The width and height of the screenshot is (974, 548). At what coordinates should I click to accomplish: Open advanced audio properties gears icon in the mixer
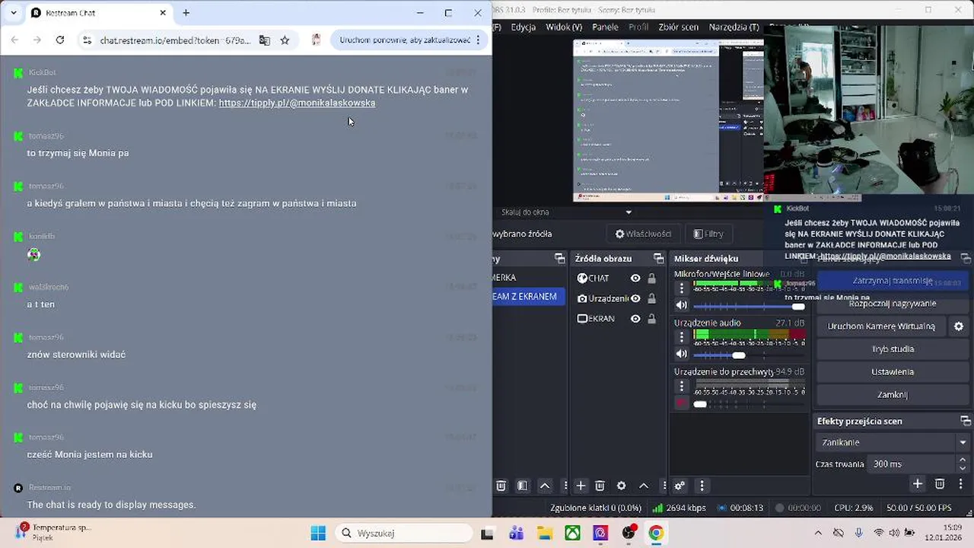tap(680, 486)
